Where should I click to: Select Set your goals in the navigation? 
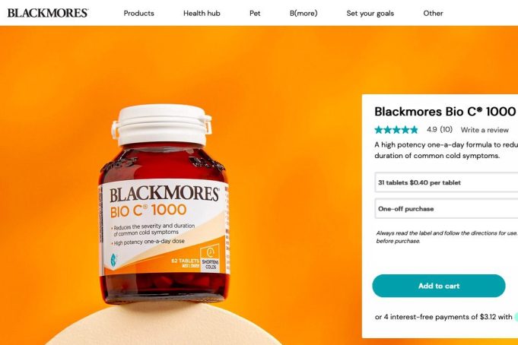pyautogui.click(x=370, y=14)
